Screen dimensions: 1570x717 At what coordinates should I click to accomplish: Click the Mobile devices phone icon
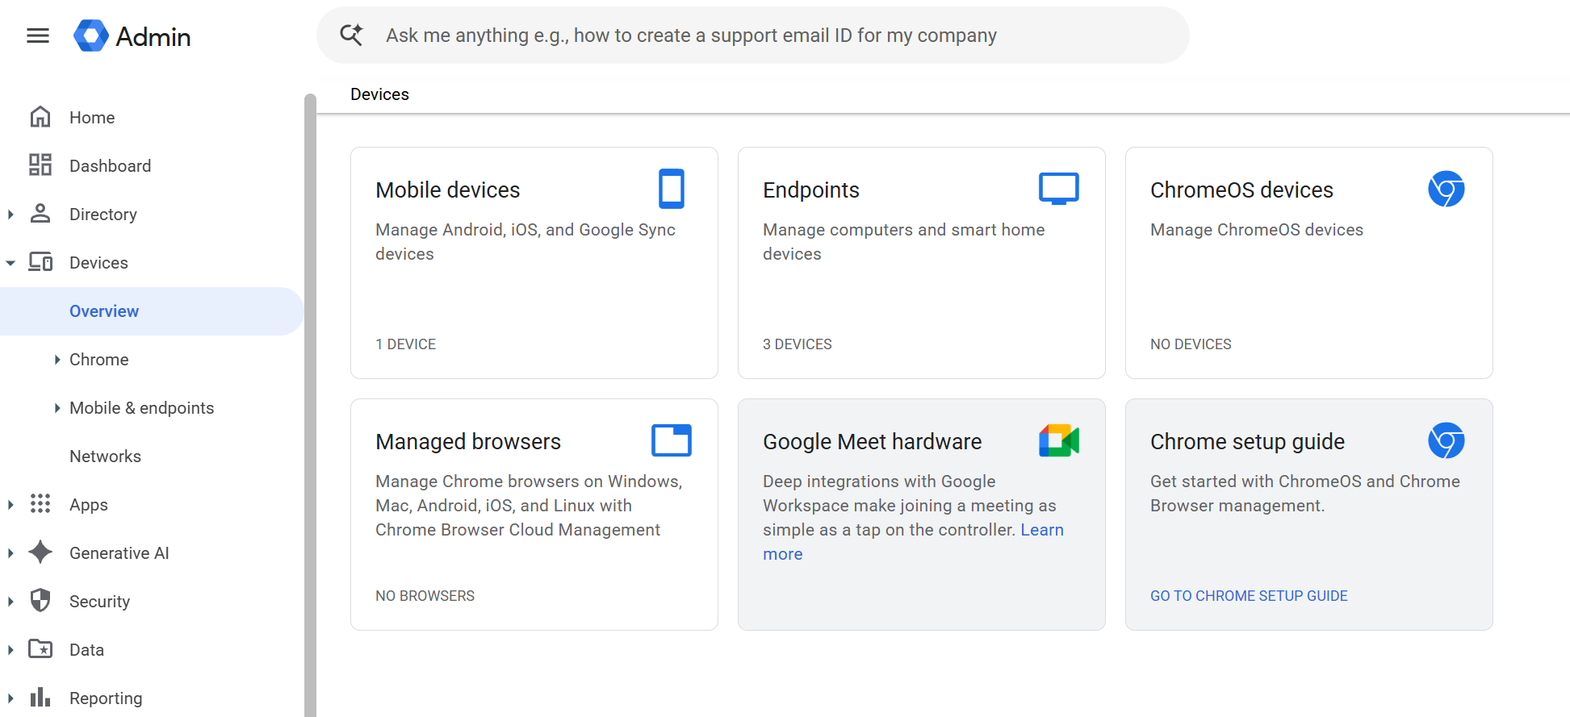(x=672, y=189)
